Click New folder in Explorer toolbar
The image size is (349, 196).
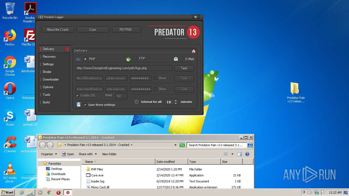click(x=109, y=154)
